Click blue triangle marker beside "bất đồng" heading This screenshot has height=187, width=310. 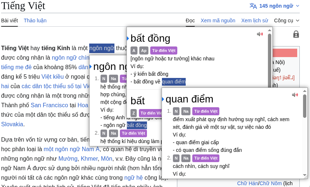[128, 38]
